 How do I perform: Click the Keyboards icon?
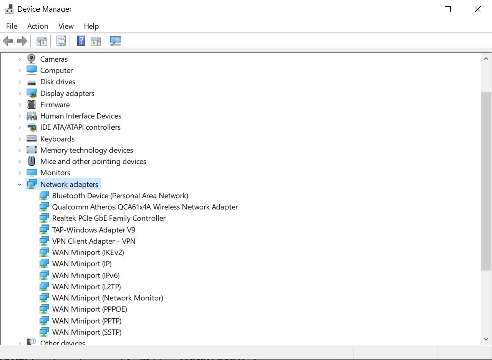coord(32,139)
